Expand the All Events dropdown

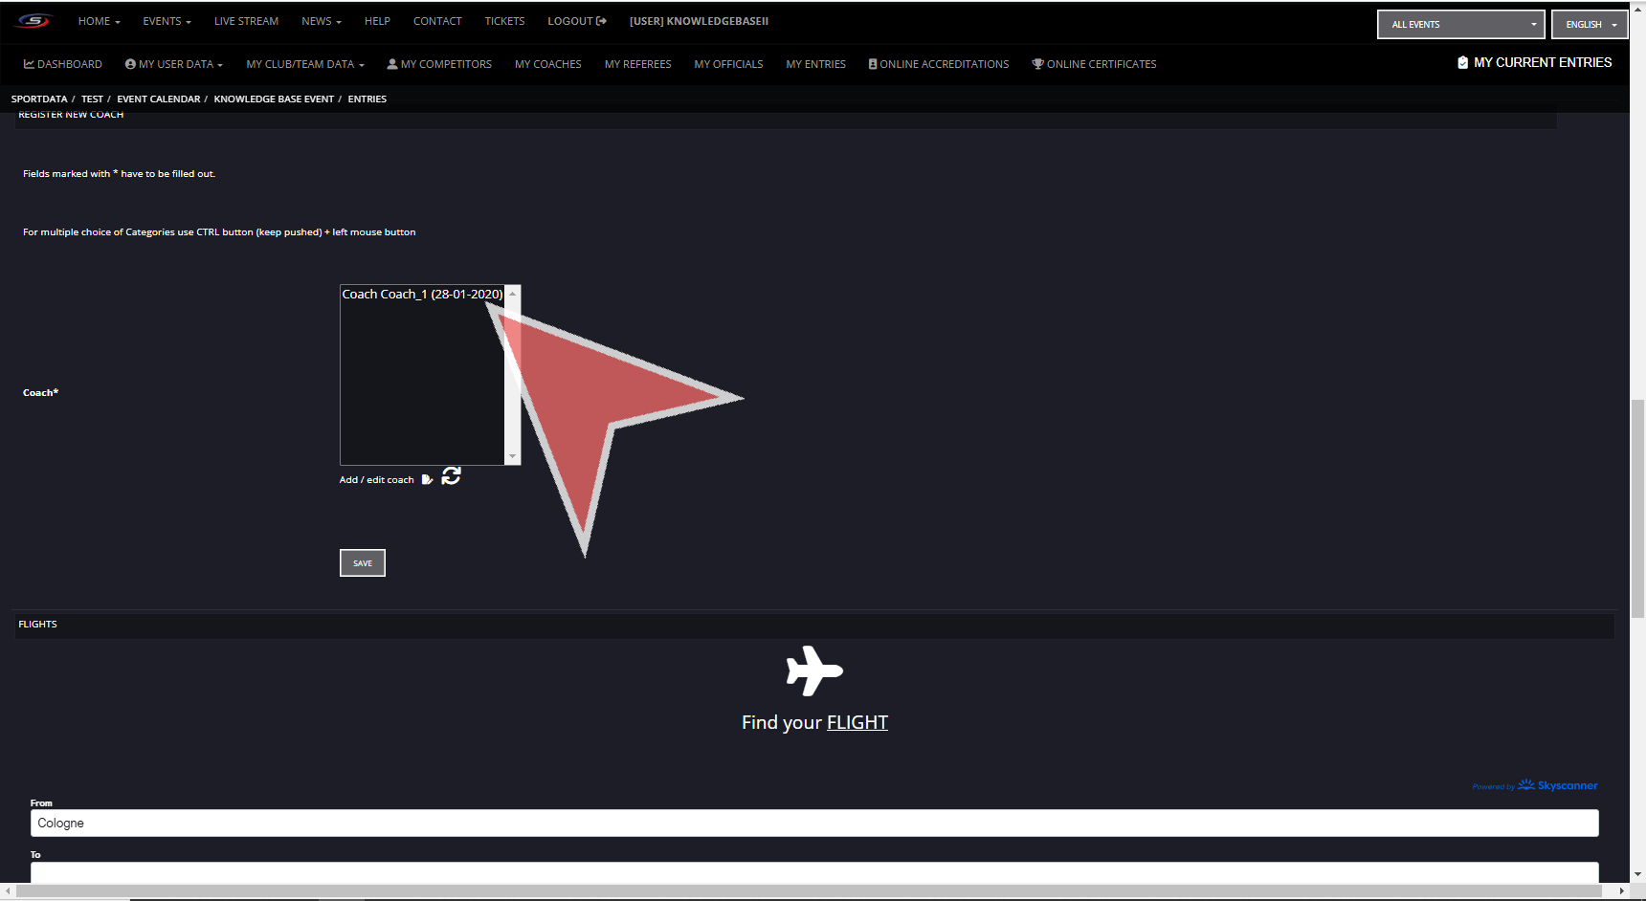tap(1460, 25)
